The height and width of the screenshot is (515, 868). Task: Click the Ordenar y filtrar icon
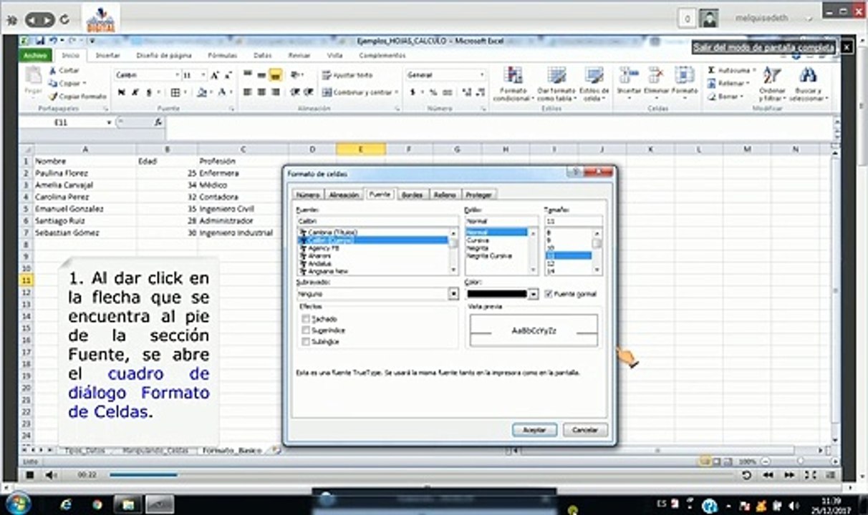pos(771,76)
